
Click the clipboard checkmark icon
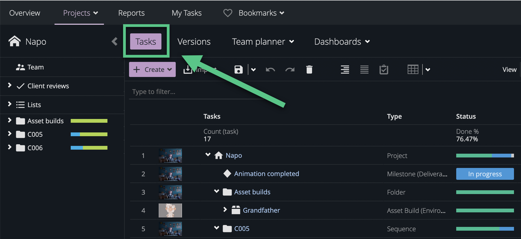point(384,69)
